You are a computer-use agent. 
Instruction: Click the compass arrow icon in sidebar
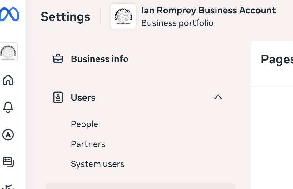pos(8,135)
